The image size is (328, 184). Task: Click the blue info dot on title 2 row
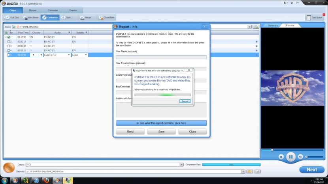pos(256,42)
